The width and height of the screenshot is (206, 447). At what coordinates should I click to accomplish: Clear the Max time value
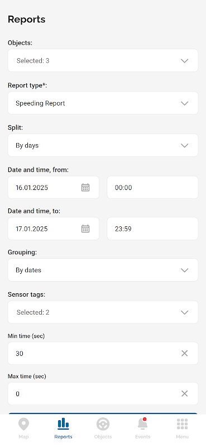185,393
